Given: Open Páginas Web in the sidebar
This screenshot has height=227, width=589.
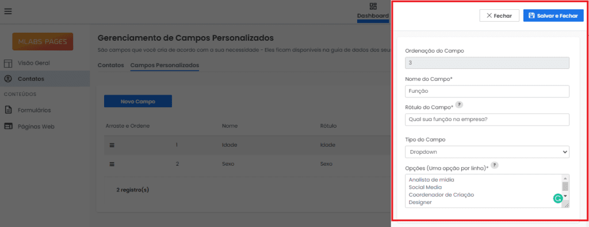Looking at the screenshot, I should point(36,127).
